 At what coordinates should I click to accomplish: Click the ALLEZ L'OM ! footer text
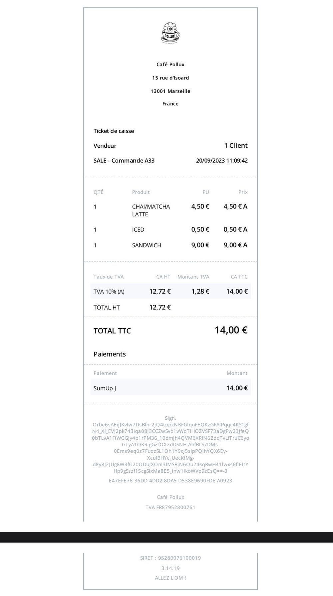coord(170,578)
